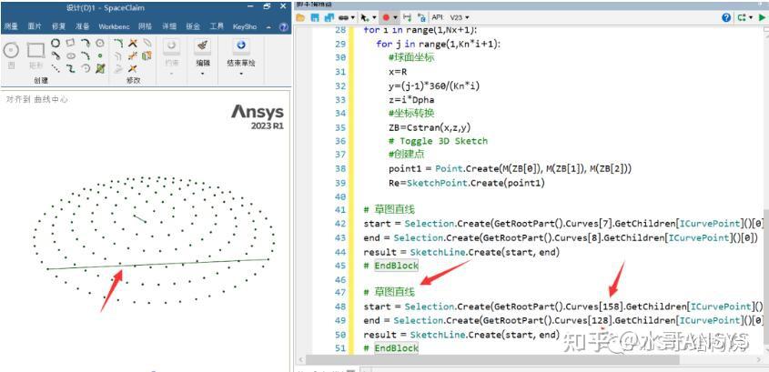This screenshot has width=769, height=372.
Task: Run the script with green play button
Action: [762, 17]
